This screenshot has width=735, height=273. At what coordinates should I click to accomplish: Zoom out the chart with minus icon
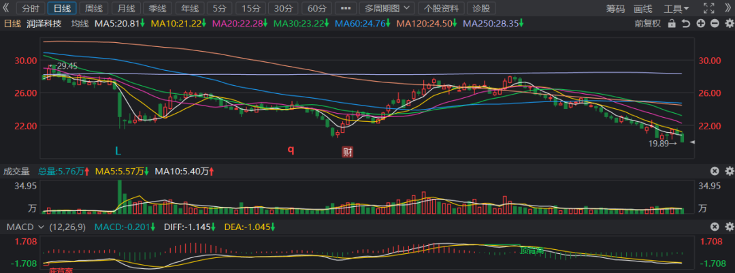point(715,23)
